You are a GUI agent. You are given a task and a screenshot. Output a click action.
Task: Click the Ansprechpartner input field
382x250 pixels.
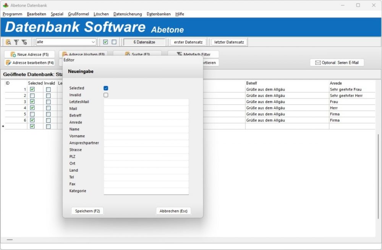click(146, 143)
